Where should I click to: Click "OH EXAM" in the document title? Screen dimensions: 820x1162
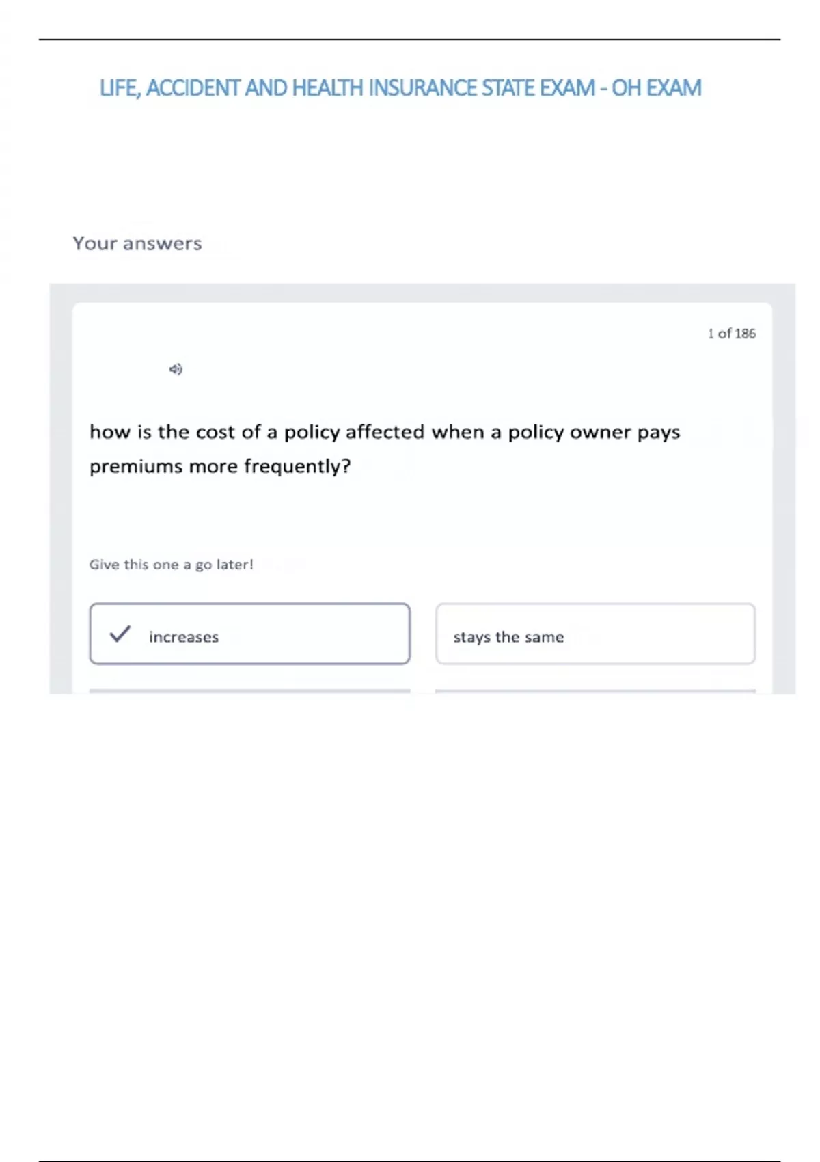[656, 88]
